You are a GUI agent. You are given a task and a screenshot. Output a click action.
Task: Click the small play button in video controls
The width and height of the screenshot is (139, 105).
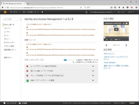(107, 40)
